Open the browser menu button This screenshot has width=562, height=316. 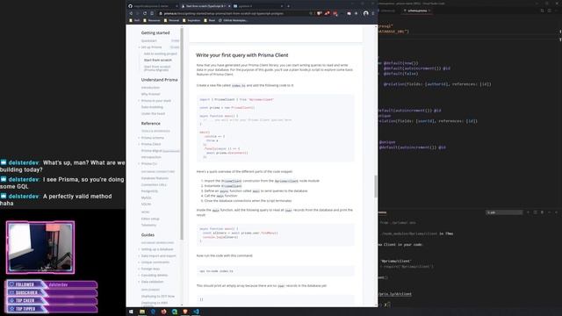pyautogui.click(x=373, y=13)
